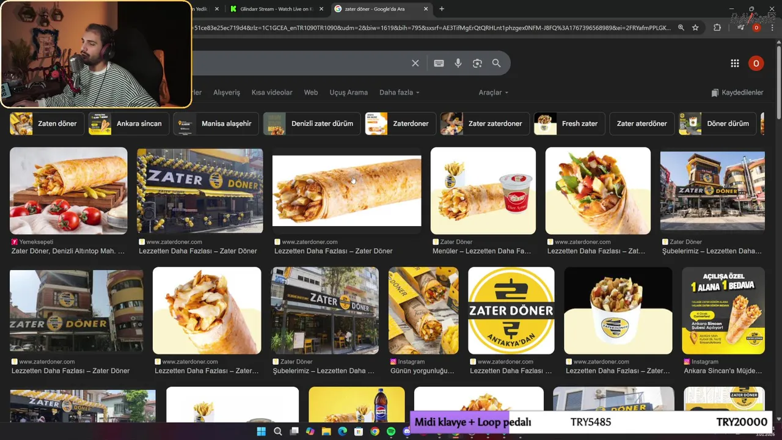Switch to the Alışveriş results tab

point(227,92)
